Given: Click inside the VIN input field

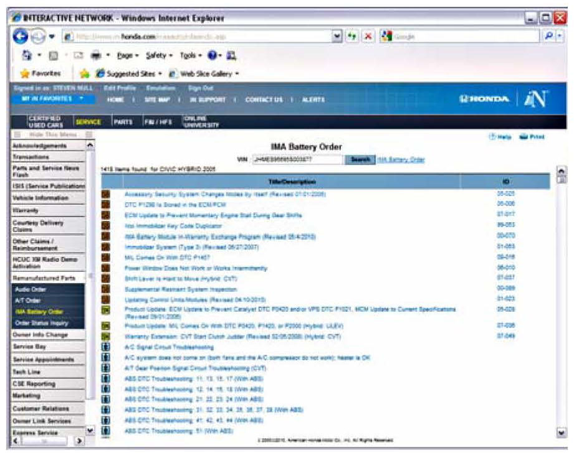Looking at the screenshot, I should (x=297, y=160).
